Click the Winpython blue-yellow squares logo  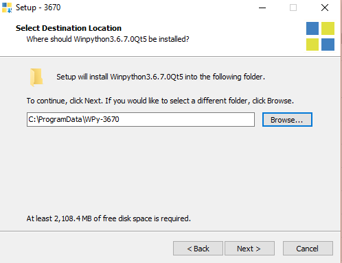[x=320, y=36]
